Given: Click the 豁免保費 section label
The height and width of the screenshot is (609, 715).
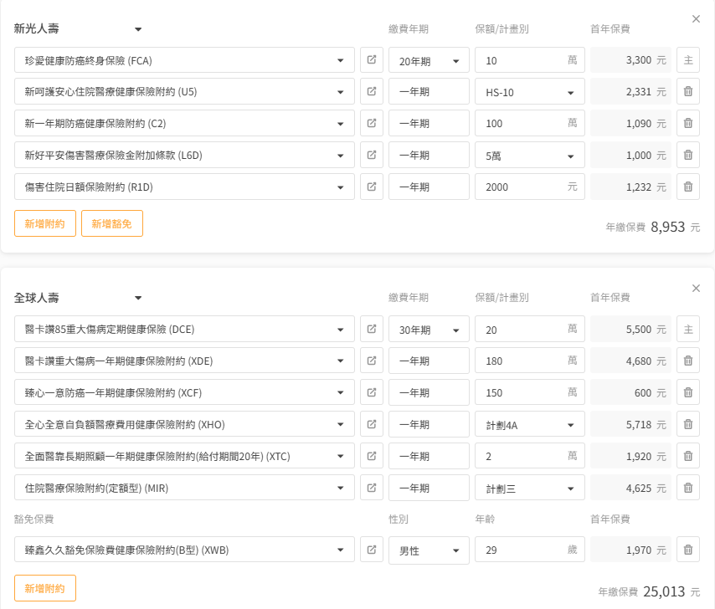Looking at the screenshot, I should click(33, 519).
